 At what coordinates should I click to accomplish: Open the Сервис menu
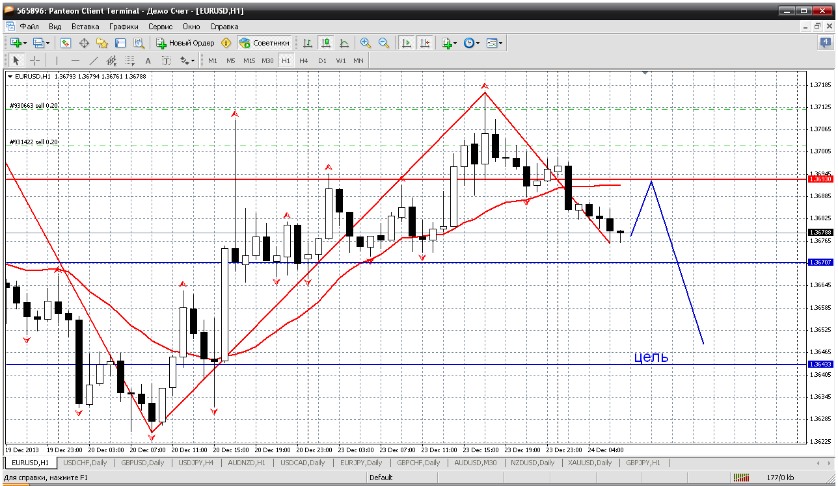click(x=161, y=27)
